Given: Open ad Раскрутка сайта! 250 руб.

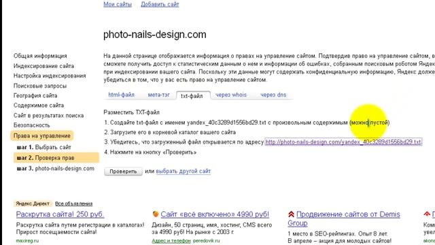Looking at the screenshot, I should (60, 214).
